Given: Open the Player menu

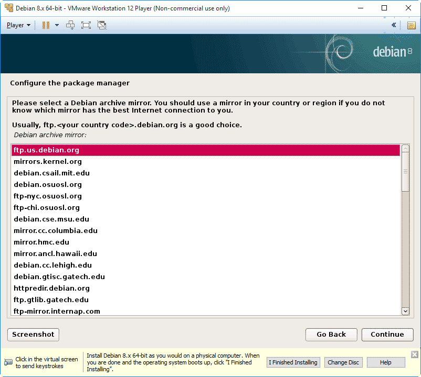Looking at the screenshot, I should pyautogui.click(x=18, y=25).
